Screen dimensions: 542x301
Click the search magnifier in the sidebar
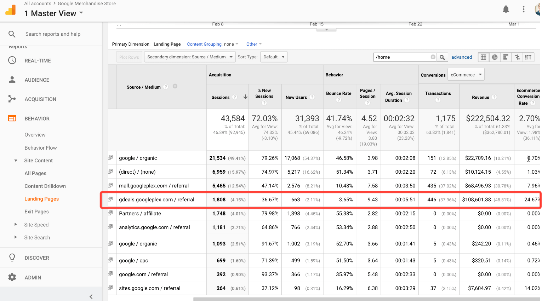[12, 34]
